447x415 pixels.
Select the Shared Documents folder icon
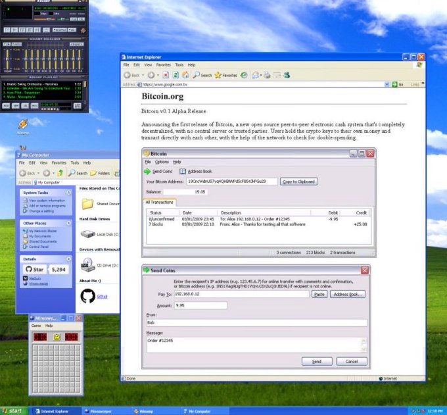pos(87,204)
